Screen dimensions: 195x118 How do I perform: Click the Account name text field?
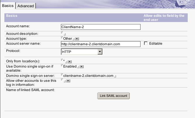[x=100, y=27]
